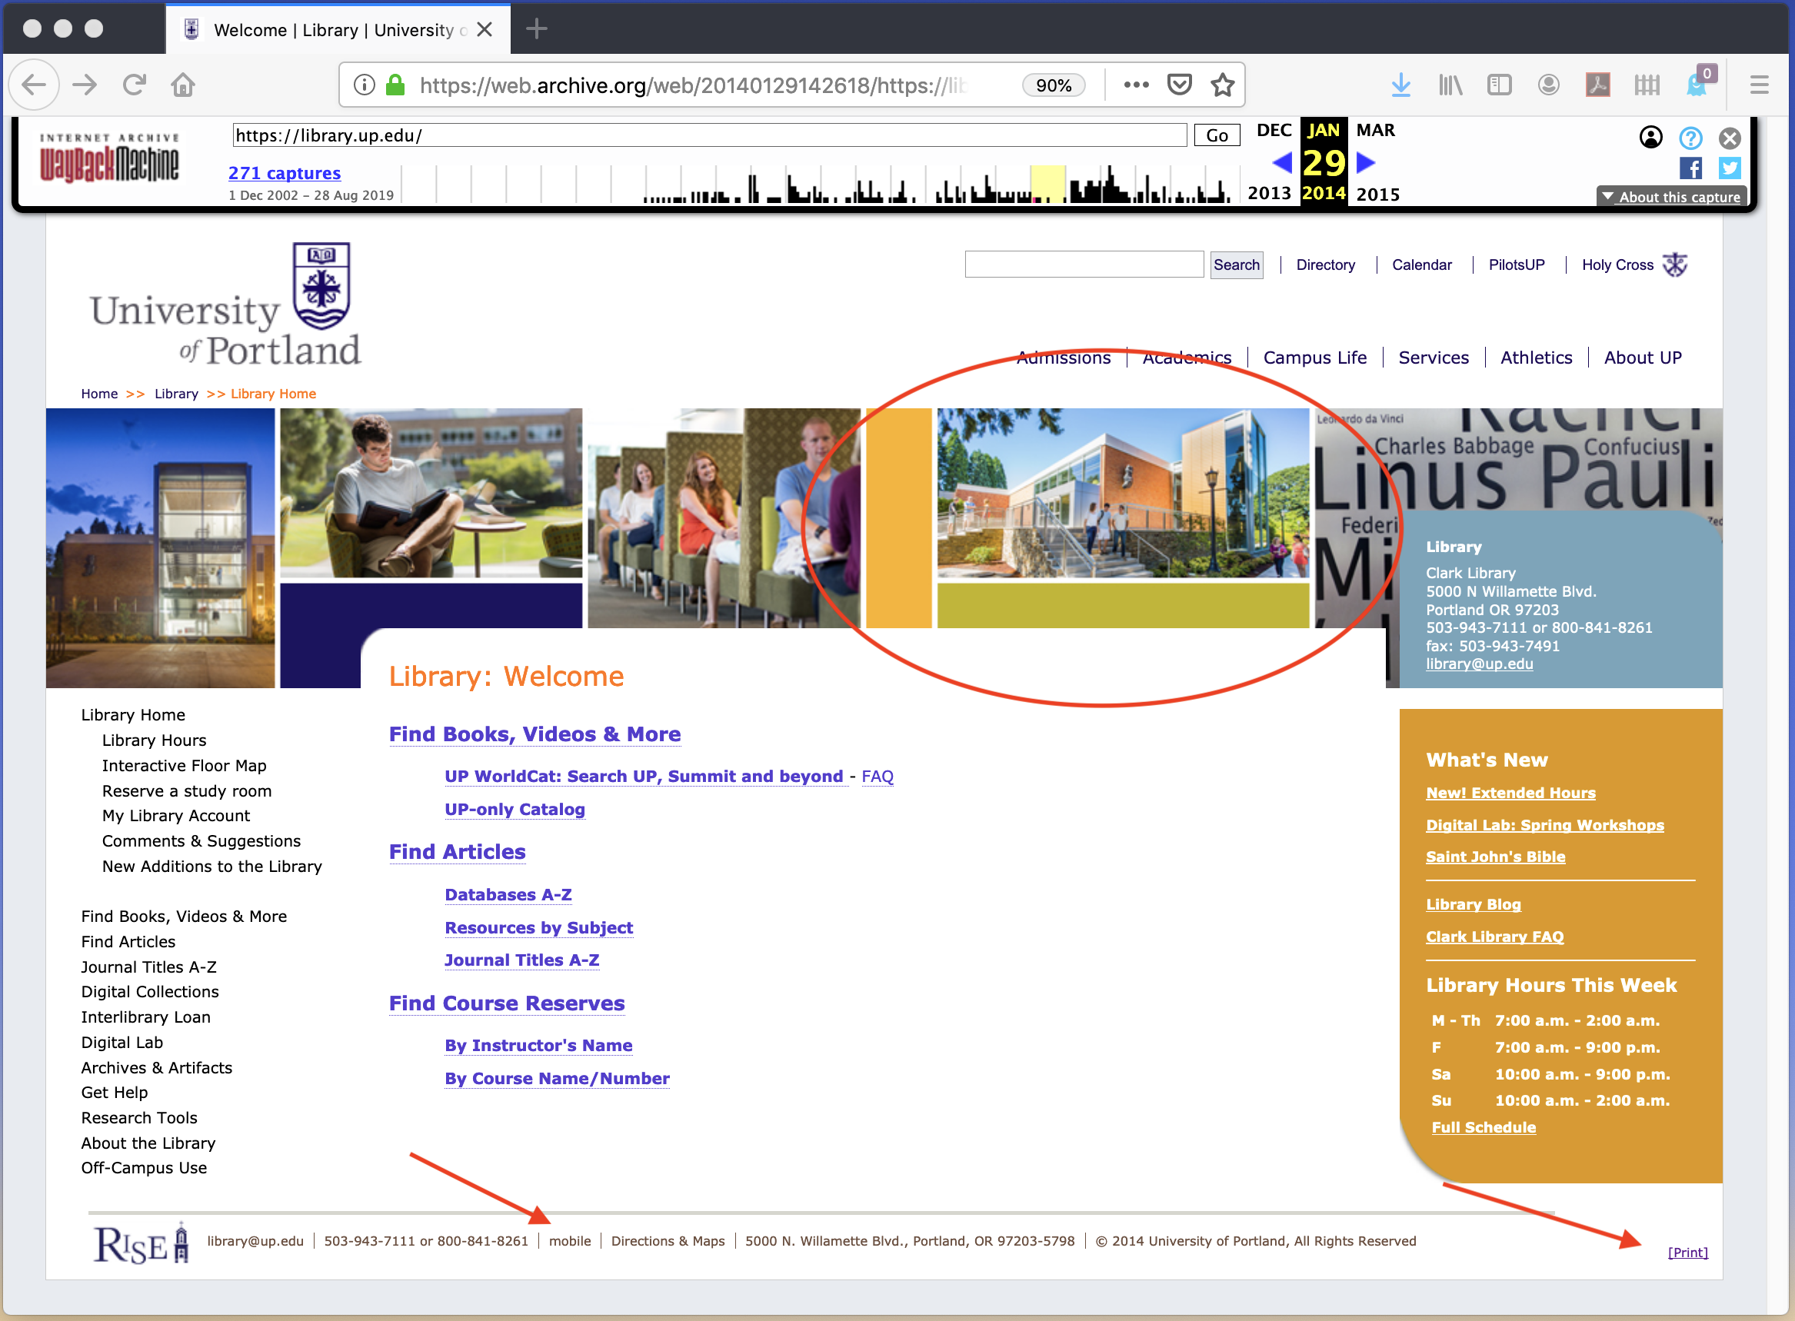Go to the browser Home page
The height and width of the screenshot is (1321, 1795).
click(x=183, y=85)
